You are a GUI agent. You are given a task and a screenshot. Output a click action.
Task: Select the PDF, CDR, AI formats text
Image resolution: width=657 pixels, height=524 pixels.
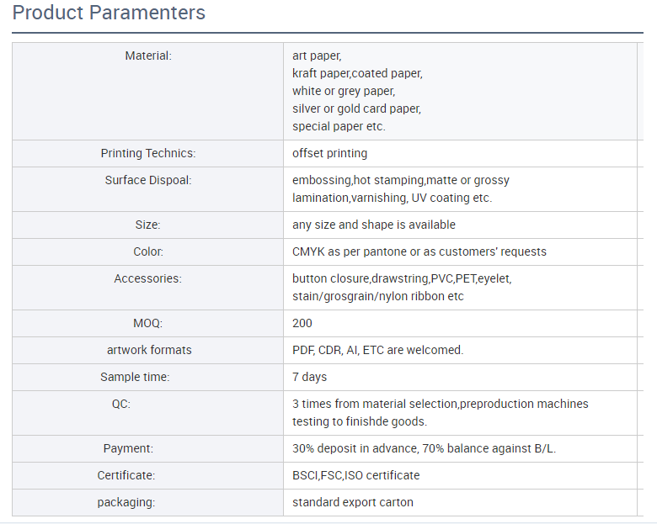(378, 350)
